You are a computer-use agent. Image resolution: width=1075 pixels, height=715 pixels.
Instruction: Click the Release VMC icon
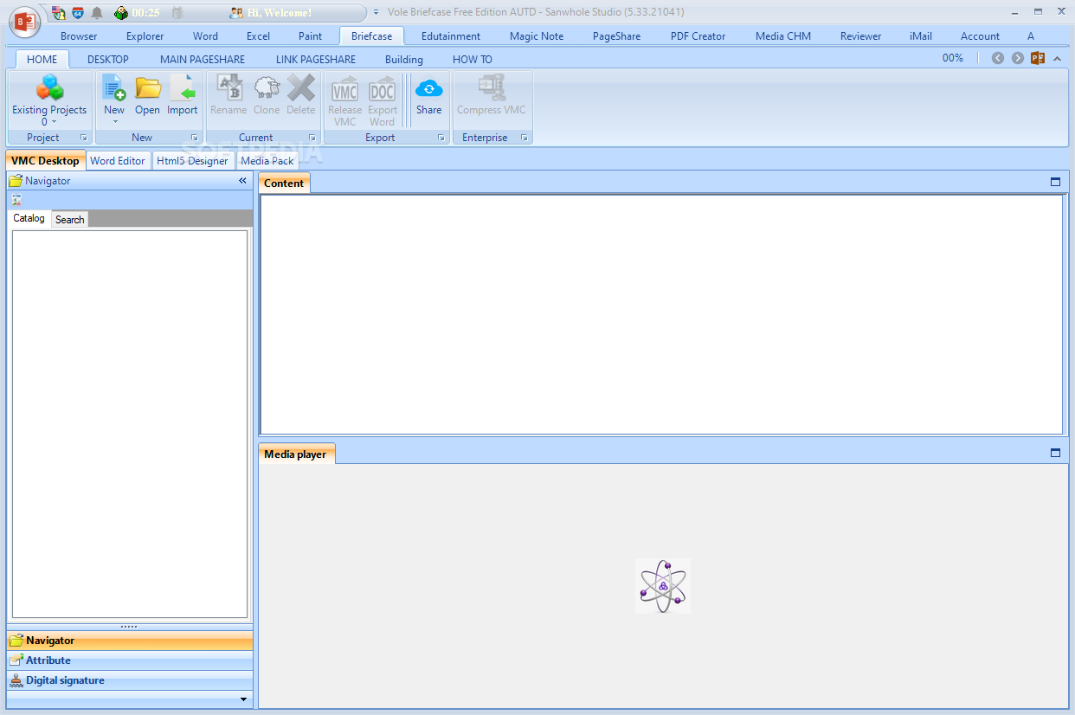345,87
